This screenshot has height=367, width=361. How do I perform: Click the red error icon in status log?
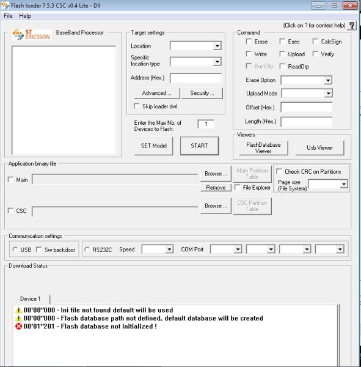pos(18,326)
